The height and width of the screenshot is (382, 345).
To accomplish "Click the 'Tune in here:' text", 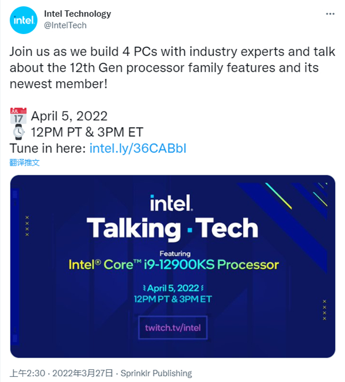I will point(48,148).
